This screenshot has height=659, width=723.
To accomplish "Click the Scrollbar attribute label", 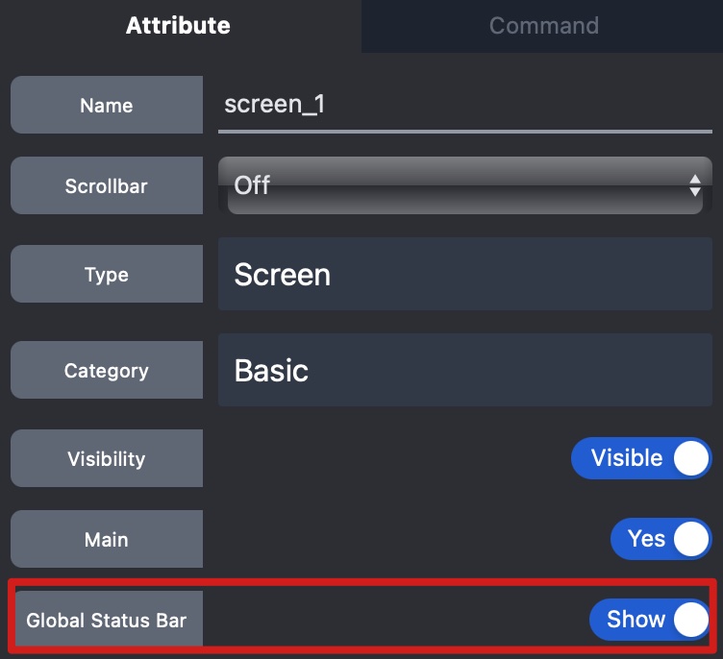I will [x=107, y=186].
